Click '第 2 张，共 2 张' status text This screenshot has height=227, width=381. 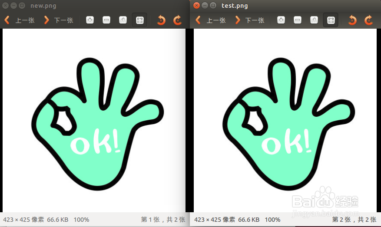(354, 220)
